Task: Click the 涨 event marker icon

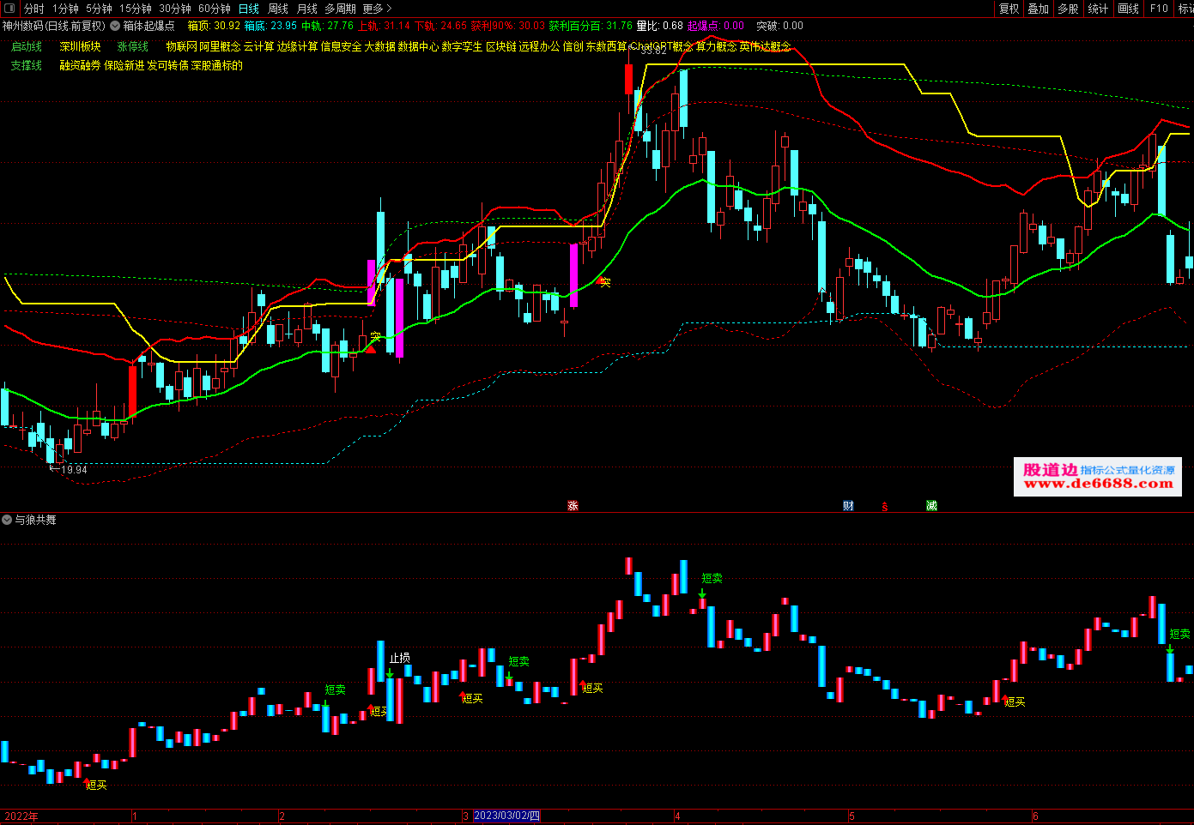Action: [x=573, y=506]
